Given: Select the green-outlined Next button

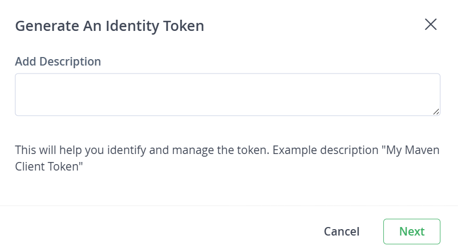Looking at the screenshot, I should [412, 231].
